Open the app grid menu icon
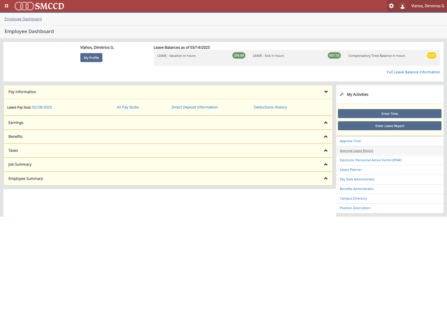The height and width of the screenshot is (313, 447). (6, 6)
